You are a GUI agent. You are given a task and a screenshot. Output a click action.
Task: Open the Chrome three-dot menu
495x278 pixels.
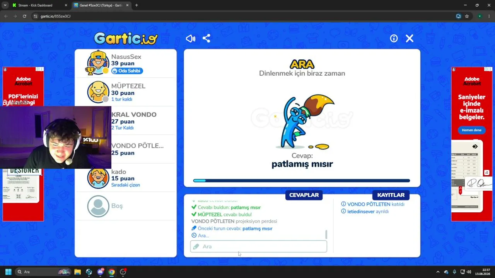pyautogui.click(x=489, y=16)
